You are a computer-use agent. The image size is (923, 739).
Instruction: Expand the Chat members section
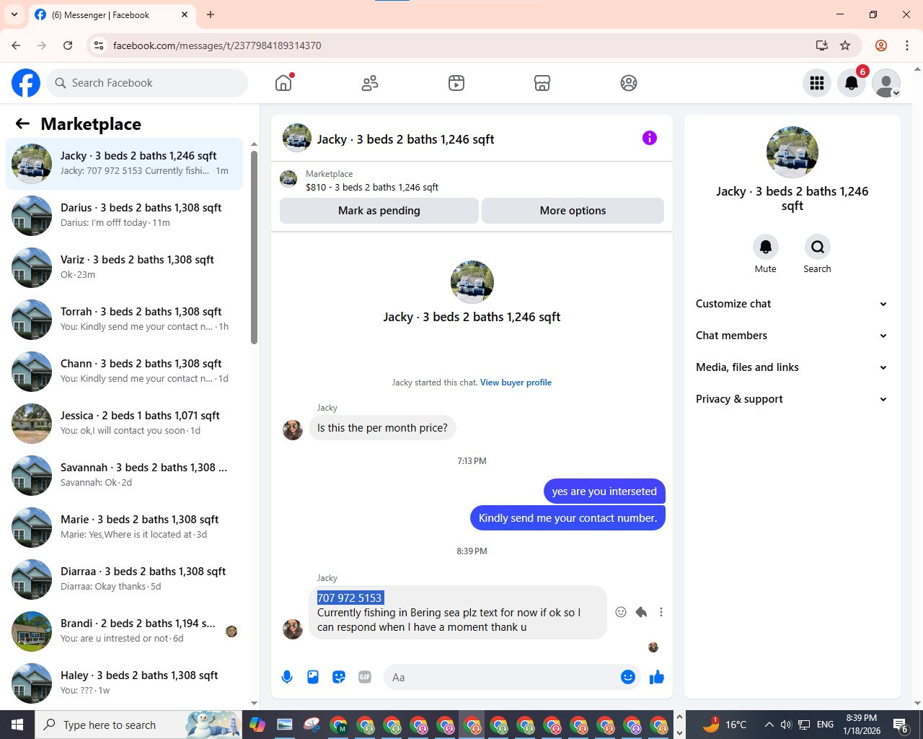pos(792,336)
